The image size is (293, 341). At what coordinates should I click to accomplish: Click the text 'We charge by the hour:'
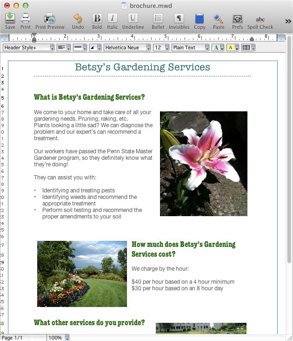tap(160, 269)
